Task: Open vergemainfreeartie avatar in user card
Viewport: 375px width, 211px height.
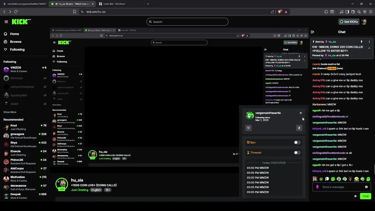Action: coord(250,116)
